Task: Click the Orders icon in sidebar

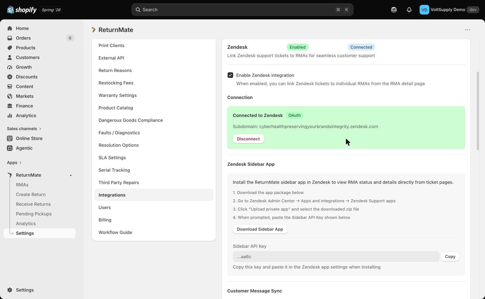Action: click(x=10, y=38)
